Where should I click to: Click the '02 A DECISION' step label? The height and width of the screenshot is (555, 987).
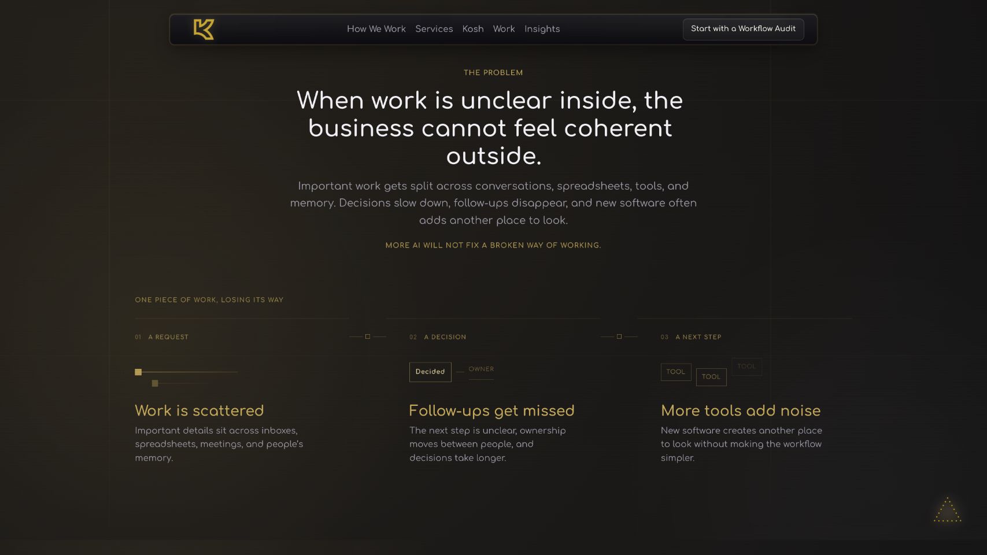click(438, 337)
